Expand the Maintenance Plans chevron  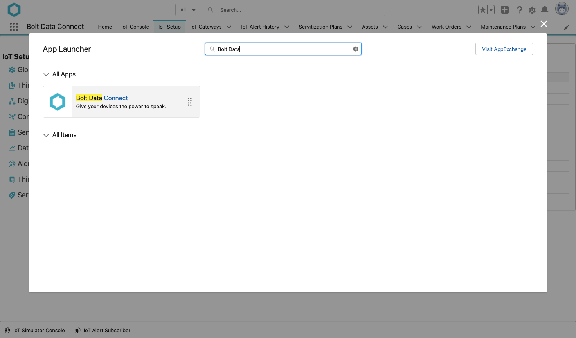[x=533, y=27]
